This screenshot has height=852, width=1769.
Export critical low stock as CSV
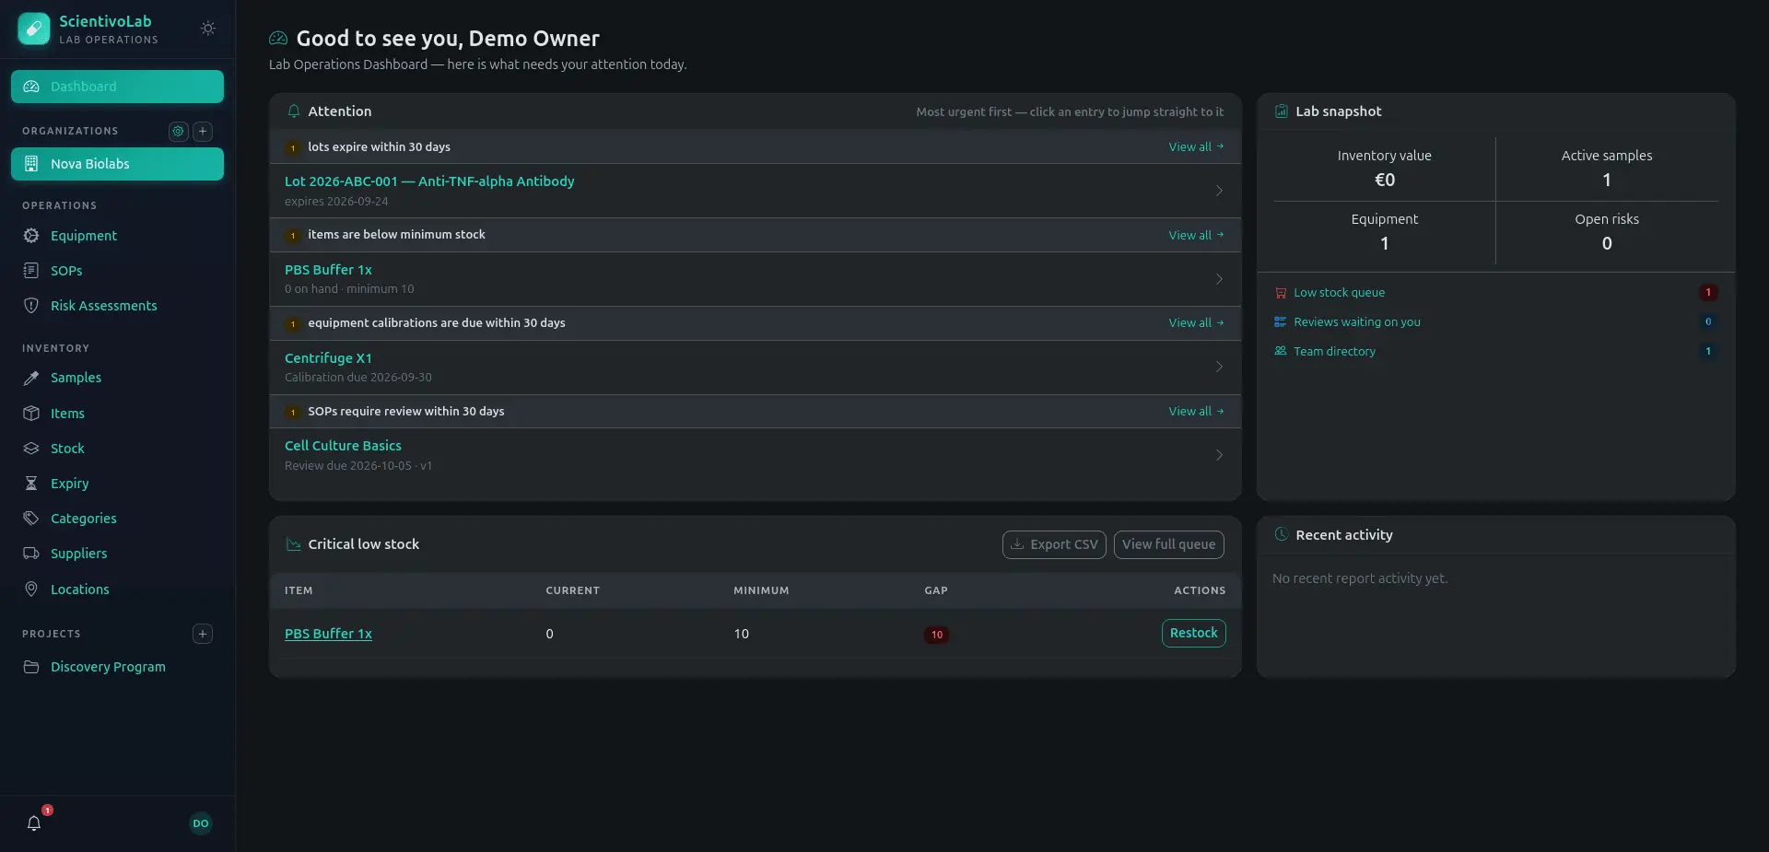tap(1054, 544)
